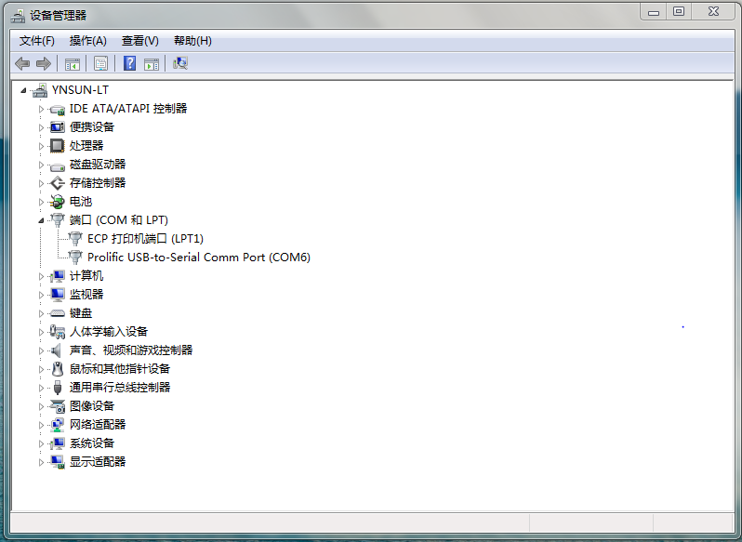This screenshot has height=542, width=742.
Task: Click the Forward arrow toolbar icon
Action: click(44, 63)
